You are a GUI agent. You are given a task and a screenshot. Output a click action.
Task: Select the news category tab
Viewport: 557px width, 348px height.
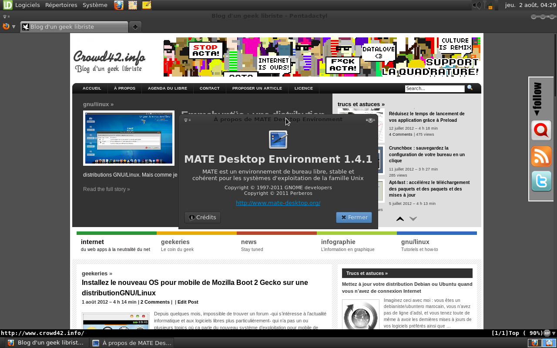point(276,245)
